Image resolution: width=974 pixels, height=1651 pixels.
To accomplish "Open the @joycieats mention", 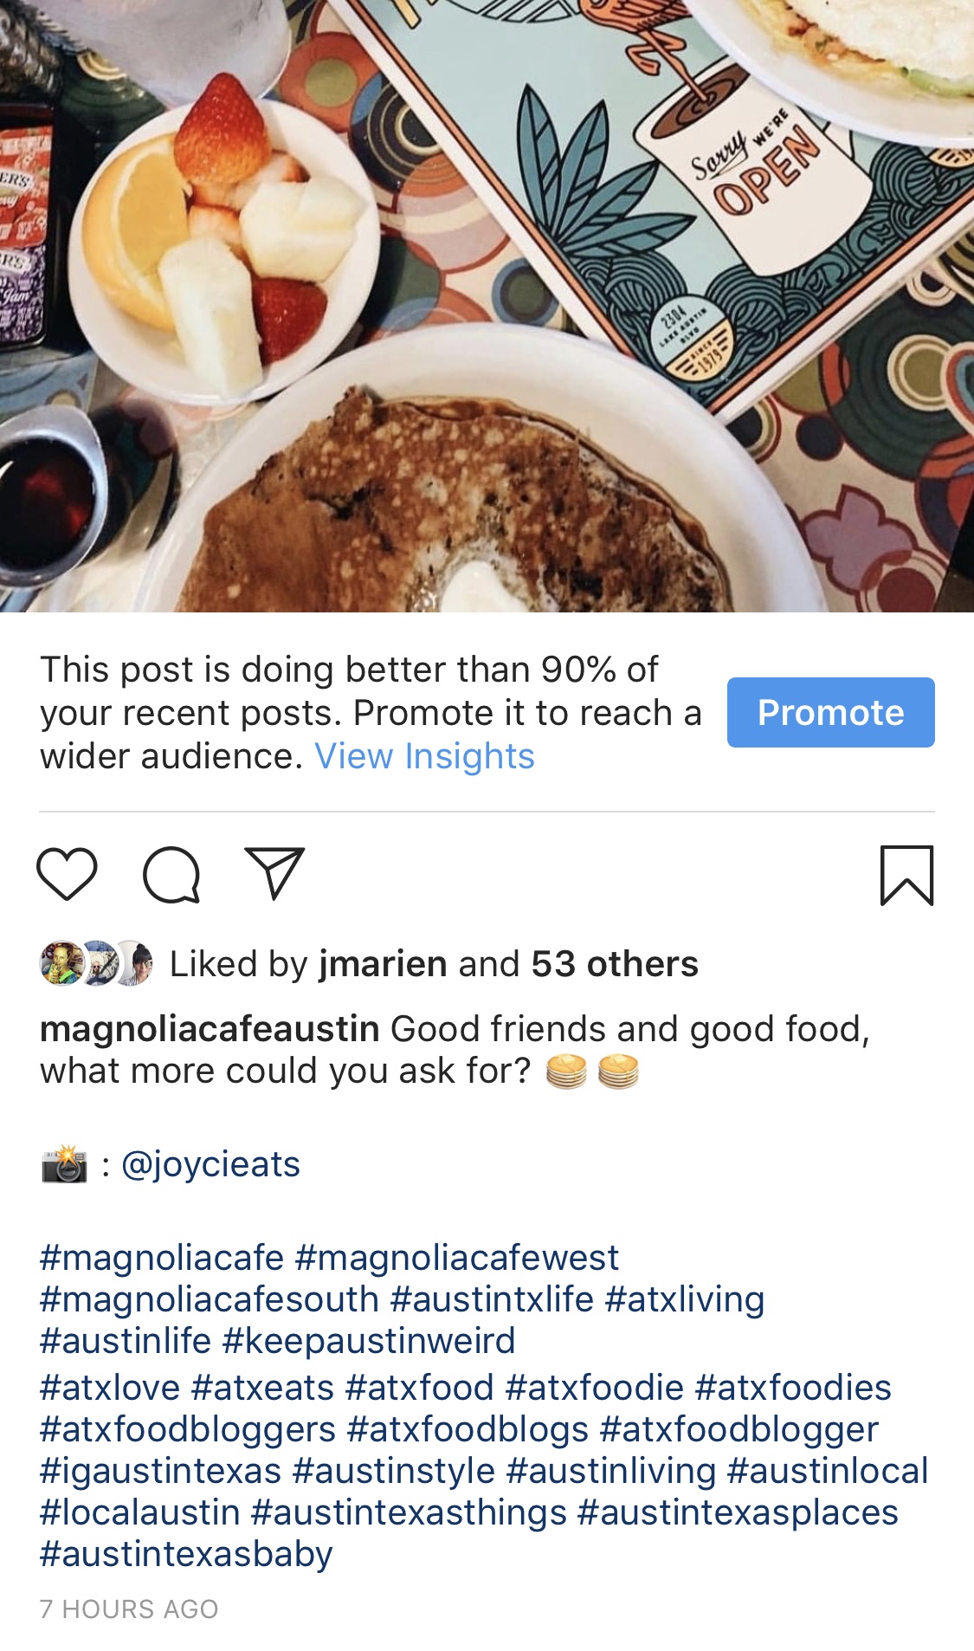I will (210, 1164).
